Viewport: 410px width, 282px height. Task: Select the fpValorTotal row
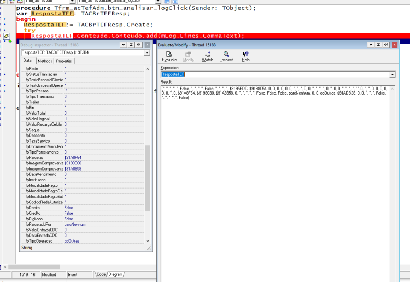point(83,113)
